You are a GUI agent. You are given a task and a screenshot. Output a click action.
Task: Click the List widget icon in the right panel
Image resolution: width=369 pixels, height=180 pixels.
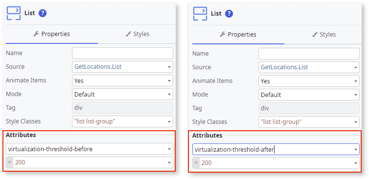200,14
